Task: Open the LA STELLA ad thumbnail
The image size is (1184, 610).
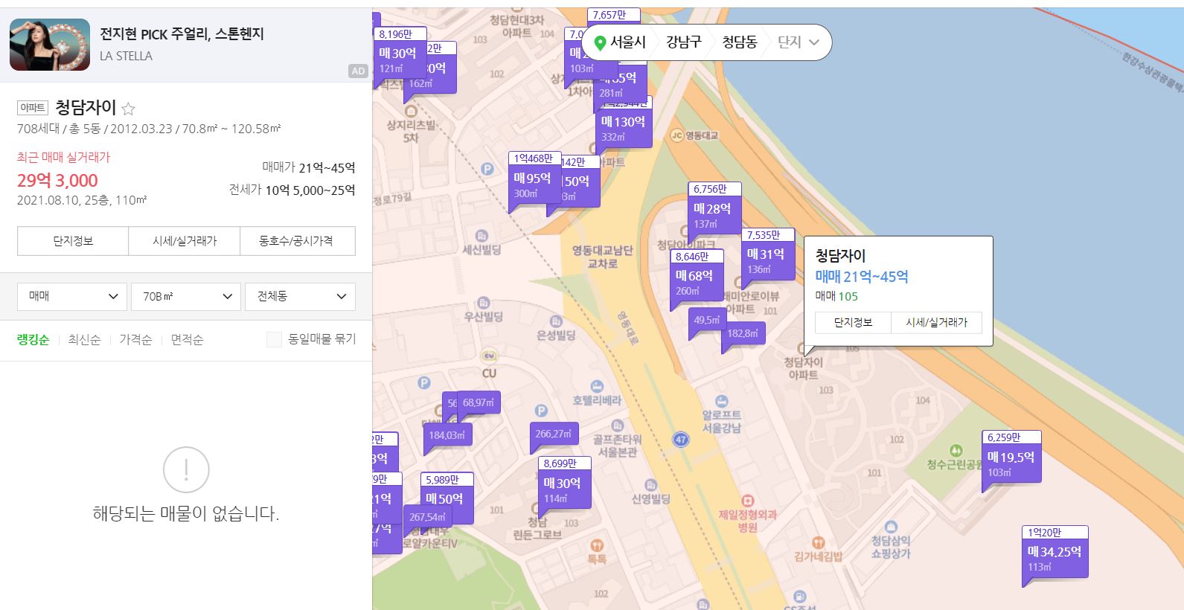Action: [x=50, y=45]
